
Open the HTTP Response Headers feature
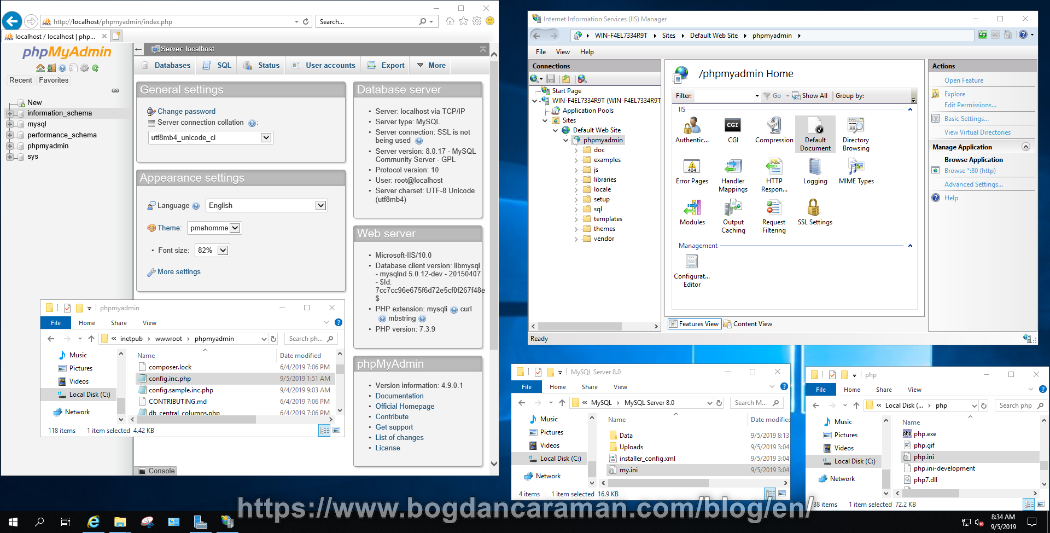point(774,175)
